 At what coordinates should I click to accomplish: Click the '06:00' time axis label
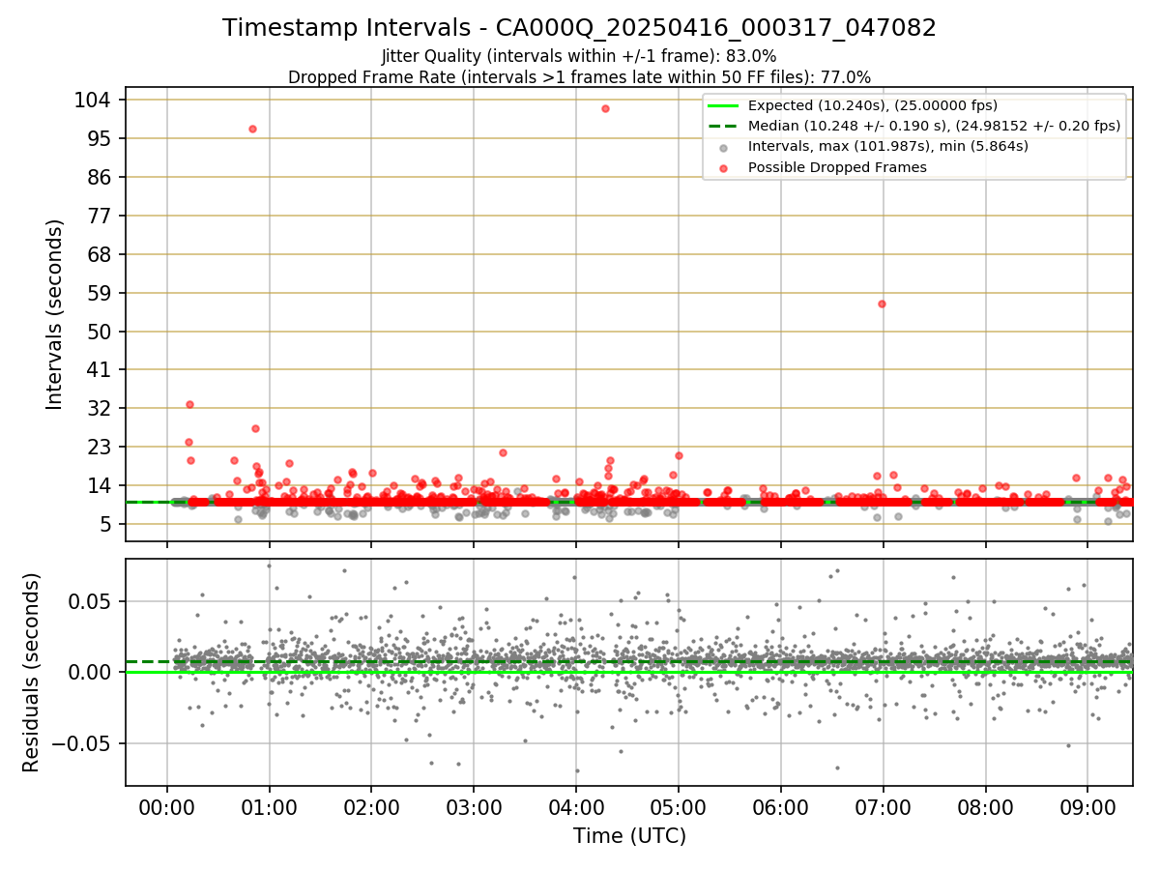click(780, 808)
